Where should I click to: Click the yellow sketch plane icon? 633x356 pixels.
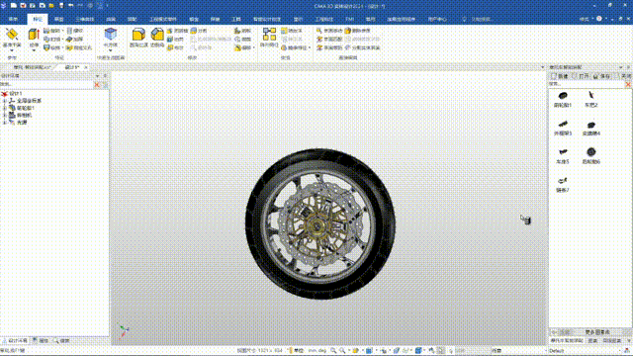pos(12,35)
